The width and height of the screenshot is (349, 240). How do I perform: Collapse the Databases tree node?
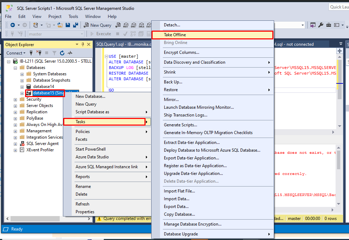[x=15, y=68]
